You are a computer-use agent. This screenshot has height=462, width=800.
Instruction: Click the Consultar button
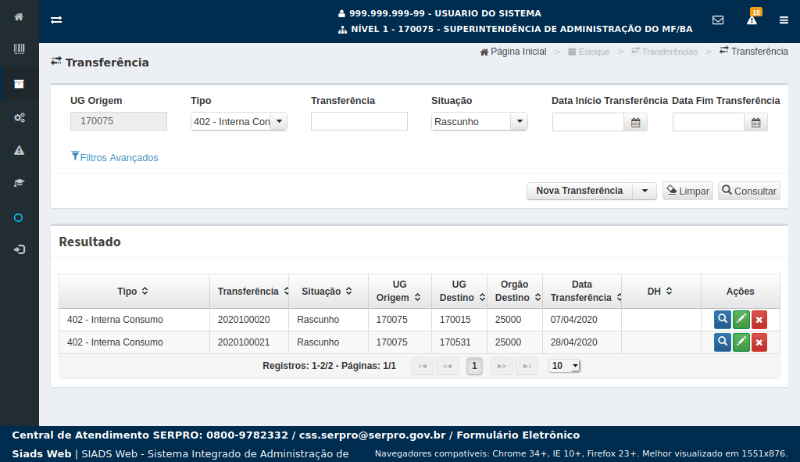[749, 191]
